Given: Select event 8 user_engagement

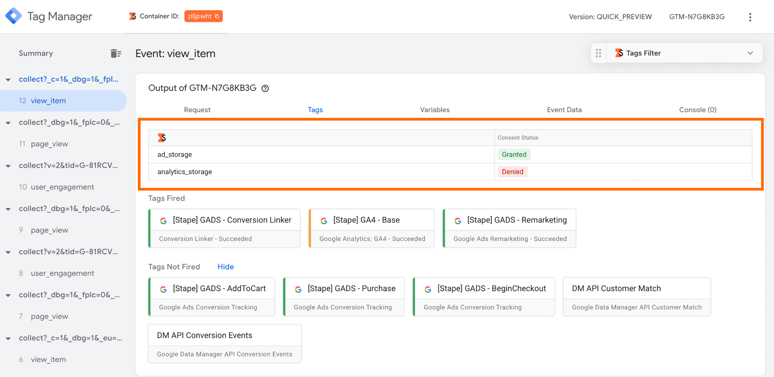Looking at the screenshot, I should tap(63, 273).
